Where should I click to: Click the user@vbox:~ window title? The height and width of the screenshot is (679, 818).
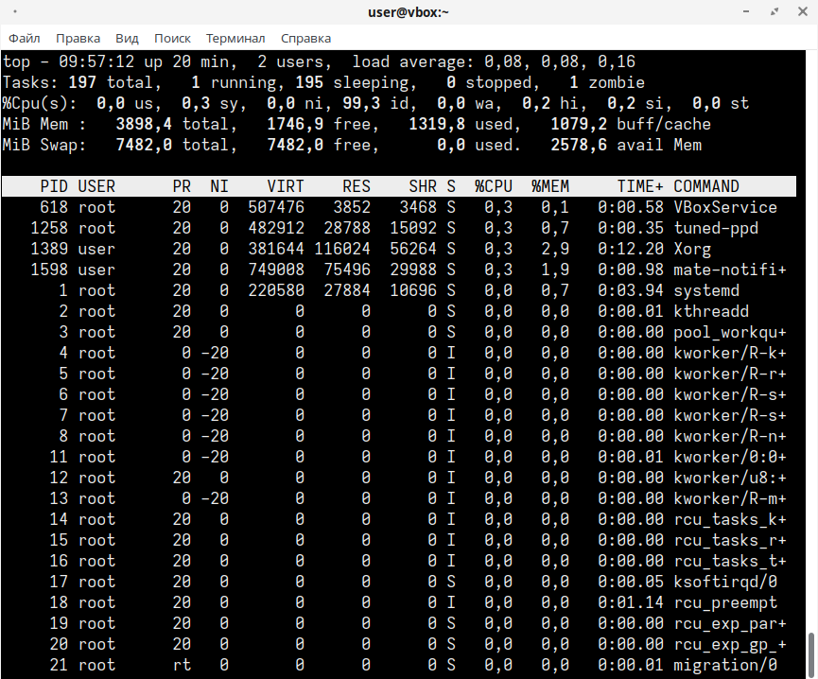[409, 11]
